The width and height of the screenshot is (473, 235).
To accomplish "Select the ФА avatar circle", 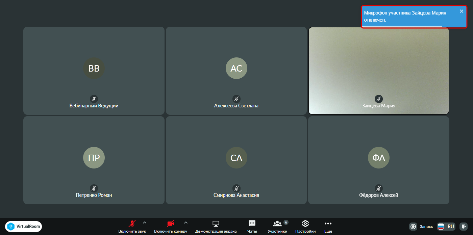I will point(379,158).
